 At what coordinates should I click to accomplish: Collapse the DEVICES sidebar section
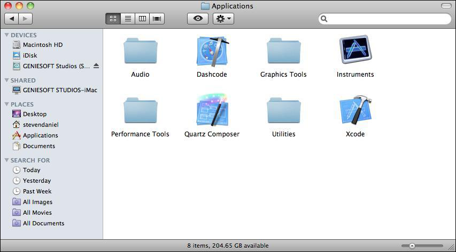point(6,35)
